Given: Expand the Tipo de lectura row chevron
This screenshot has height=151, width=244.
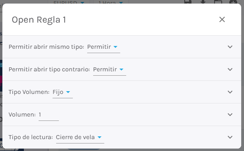Looking at the screenshot, I should click(x=230, y=137).
